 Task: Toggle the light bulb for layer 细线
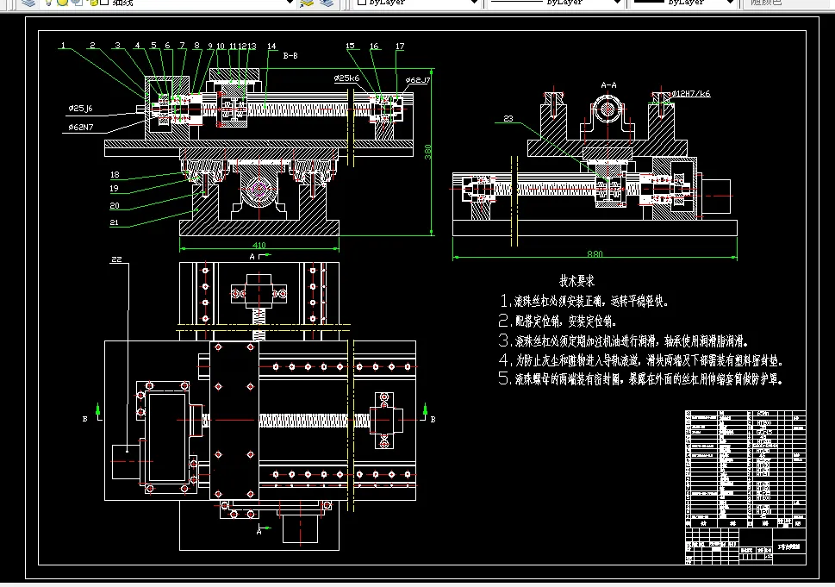pos(47,3)
